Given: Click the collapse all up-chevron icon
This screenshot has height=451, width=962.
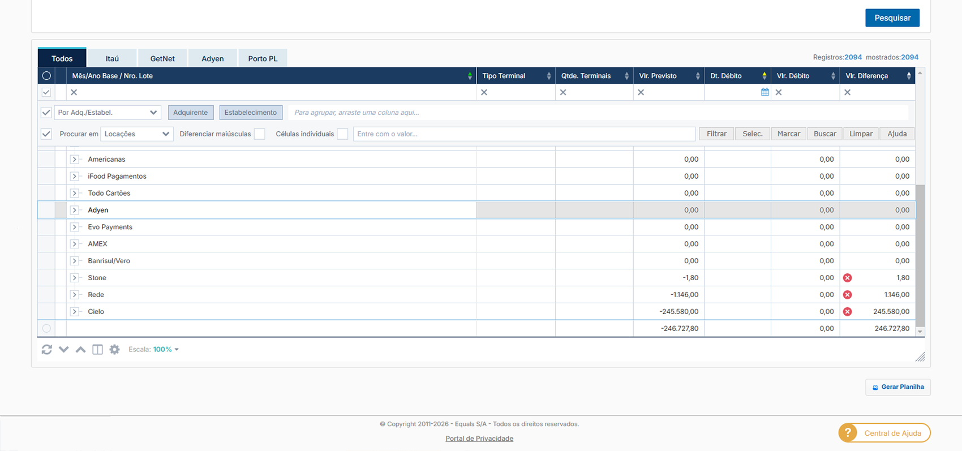Looking at the screenshot, I should click(81, 350).
